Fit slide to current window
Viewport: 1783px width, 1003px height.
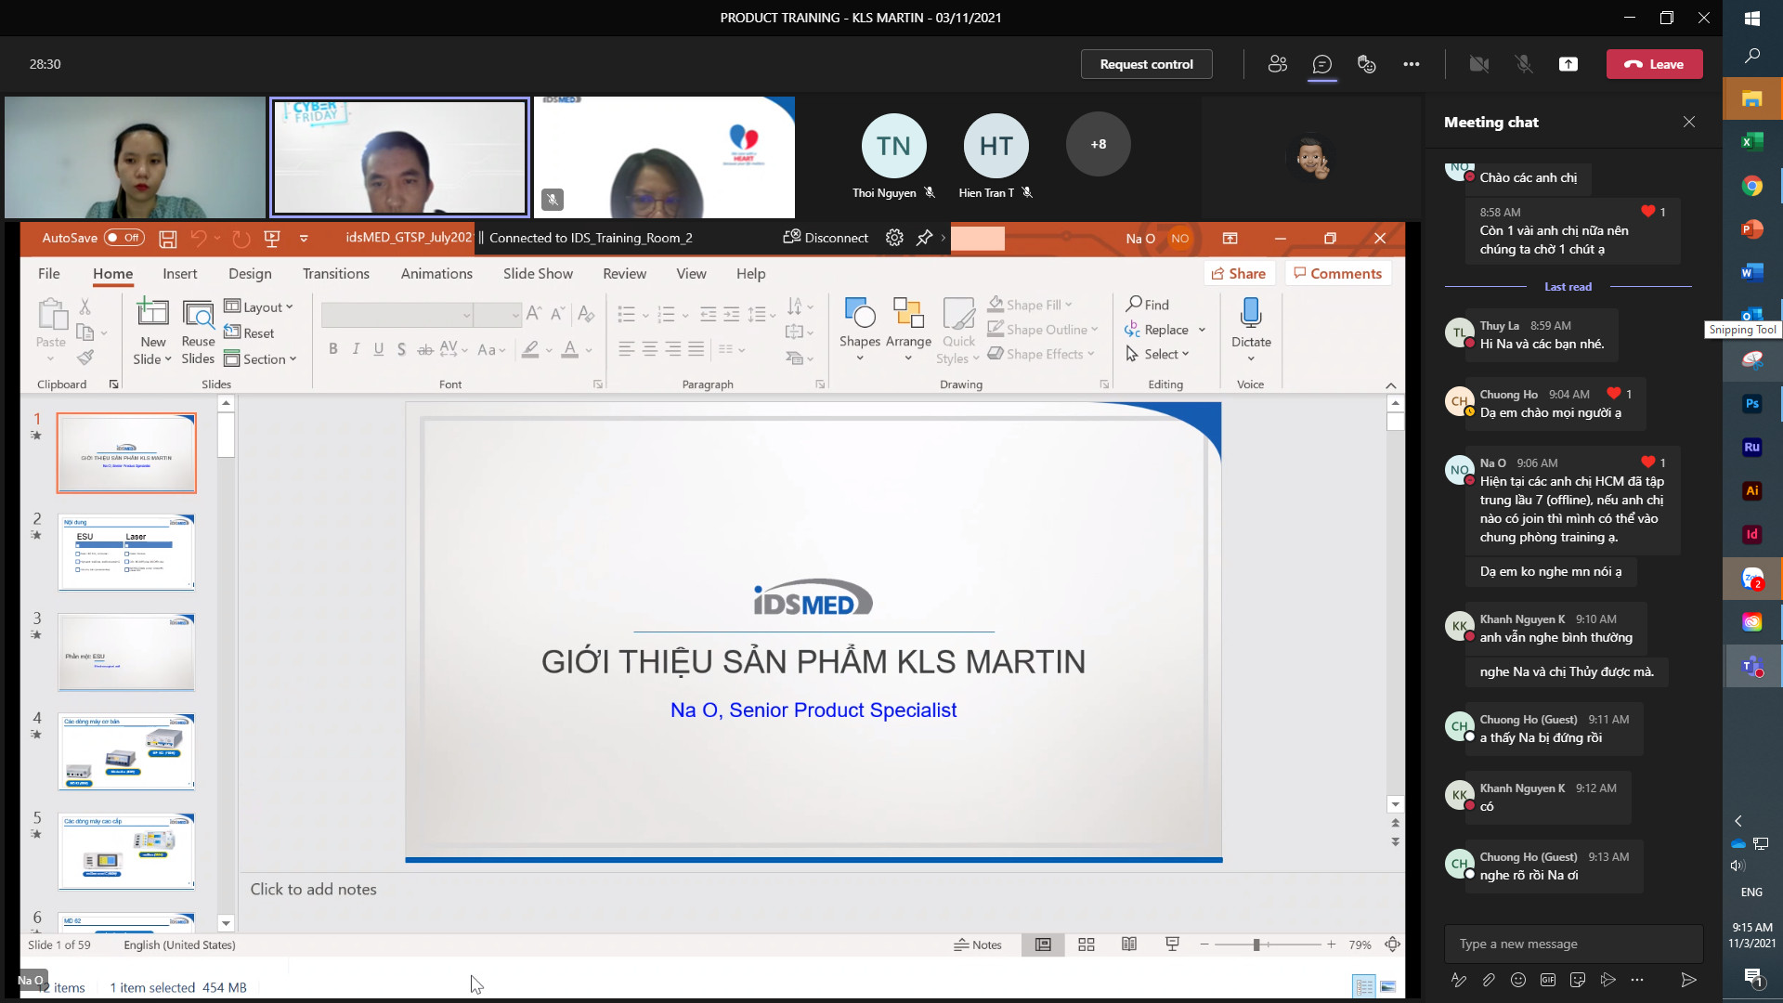point(1392,944)
